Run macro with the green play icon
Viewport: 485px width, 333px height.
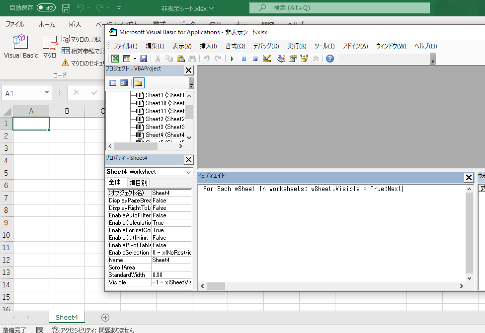click(x=232, y=59)
